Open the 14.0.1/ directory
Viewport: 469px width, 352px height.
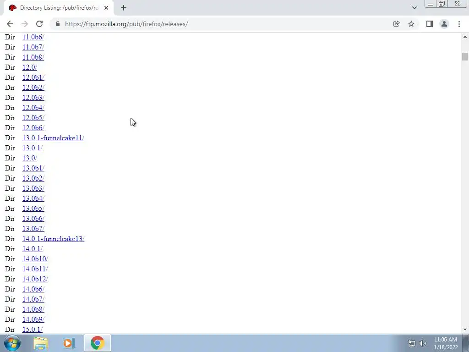click(x=33, y=249)
